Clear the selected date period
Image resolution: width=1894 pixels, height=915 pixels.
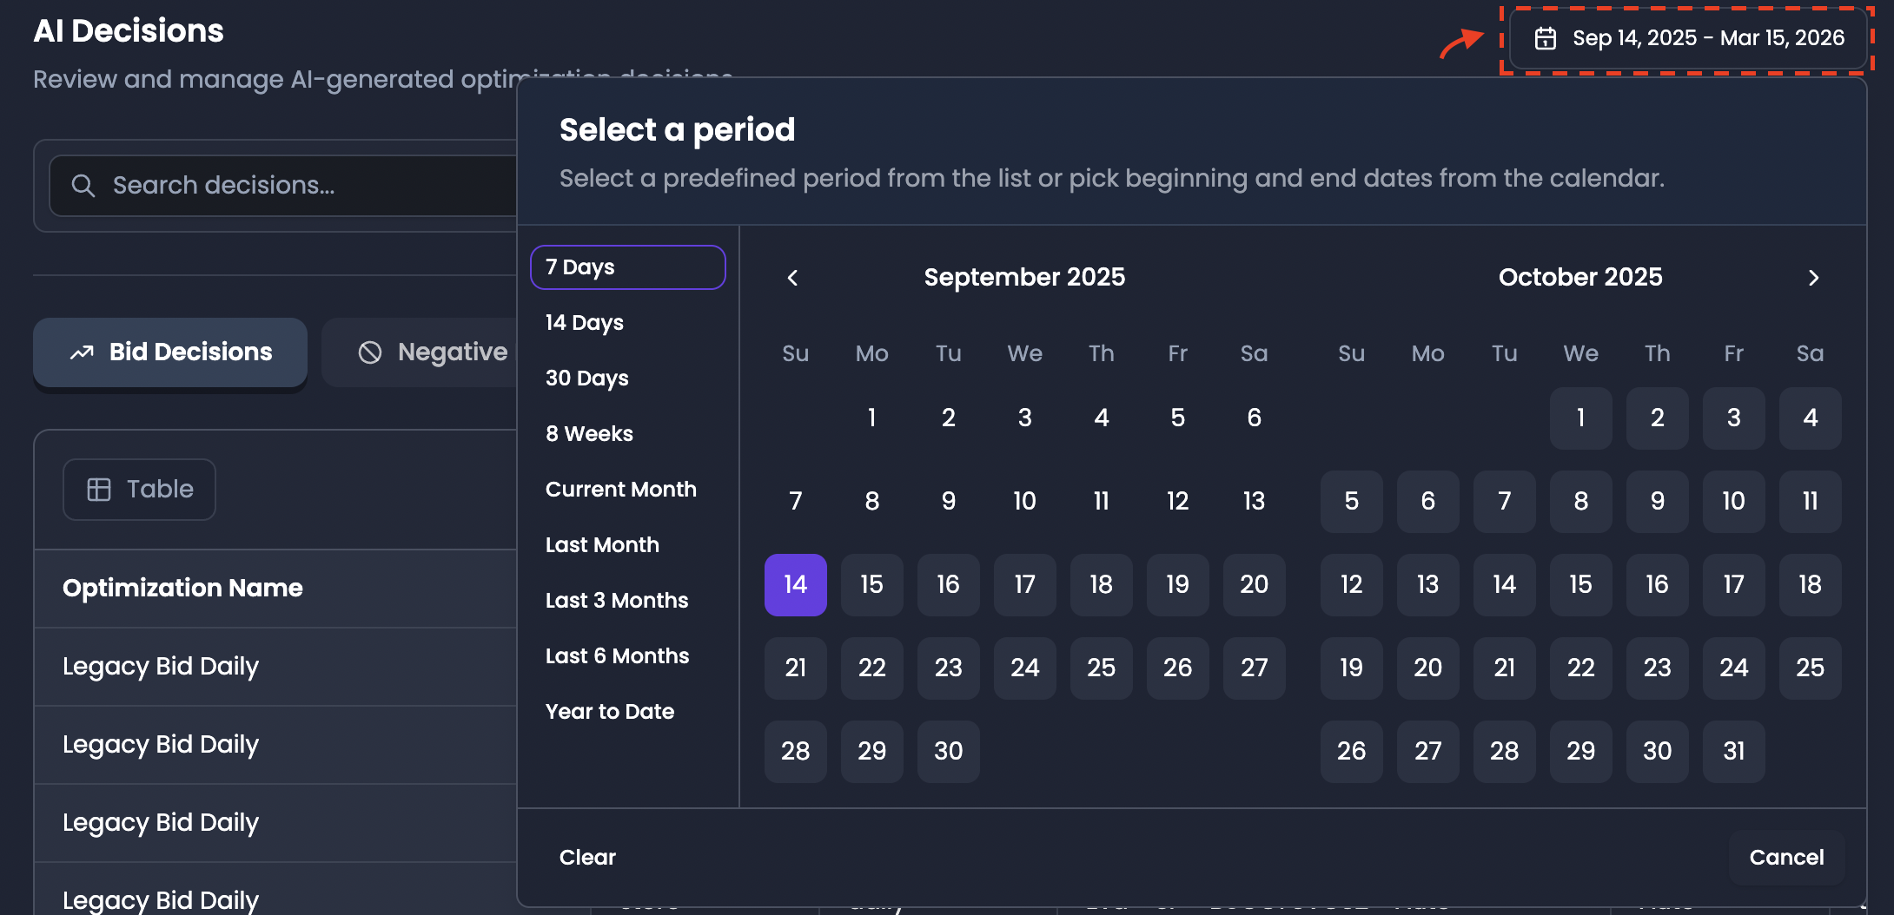click(x=587, y=858)
